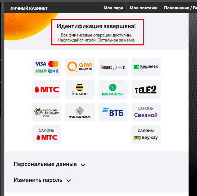Image resolution: width=197 pixels, height=196 pixels.
Task: Select Билайн payment tile
Action: tap(80, 90)
